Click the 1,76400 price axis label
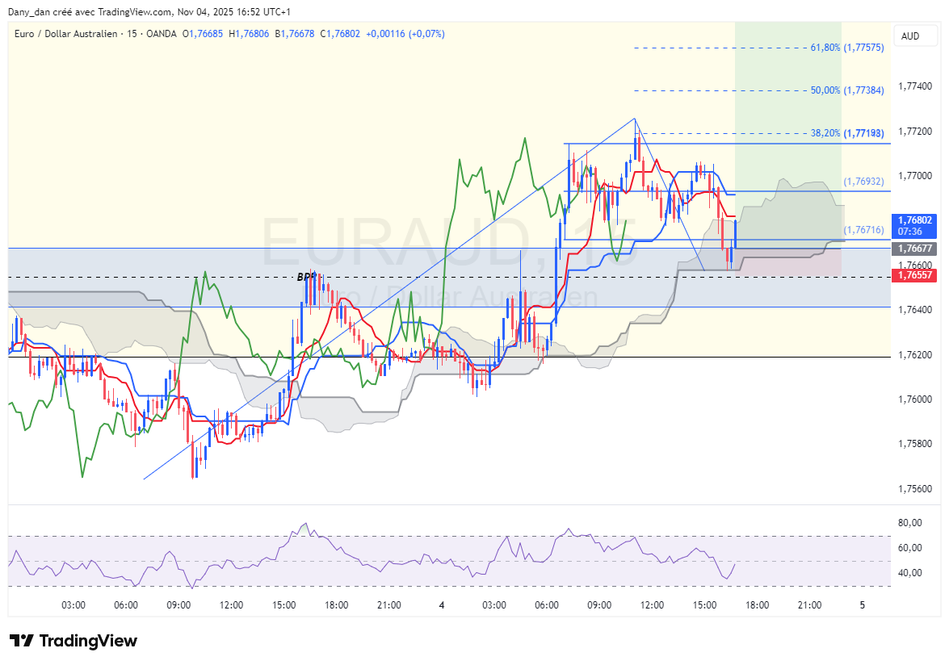The width and height of the screenshot is (949, 665). point(914,310)
